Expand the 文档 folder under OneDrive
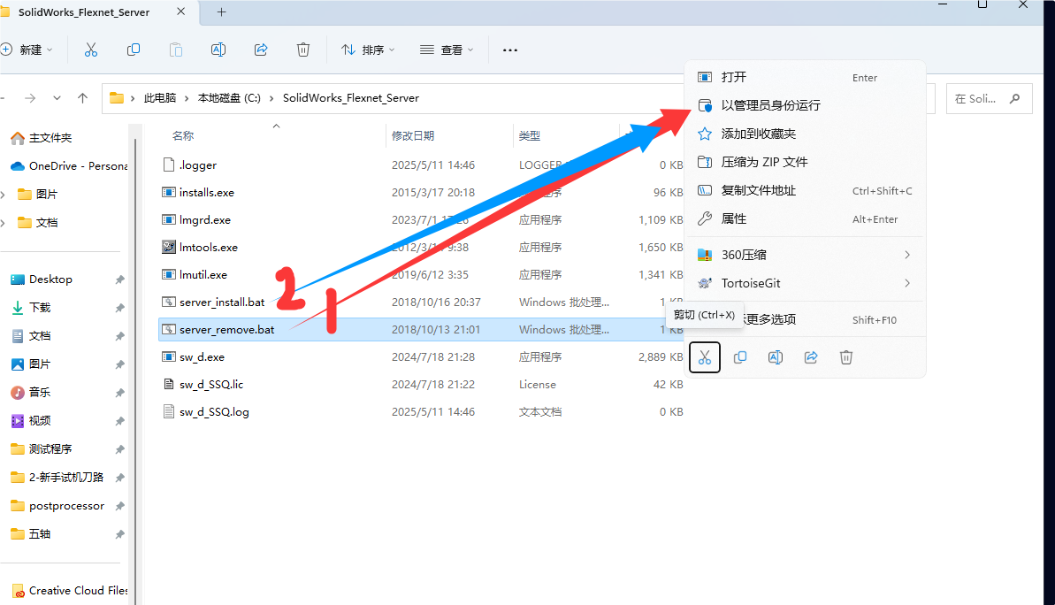 (4, 223)
